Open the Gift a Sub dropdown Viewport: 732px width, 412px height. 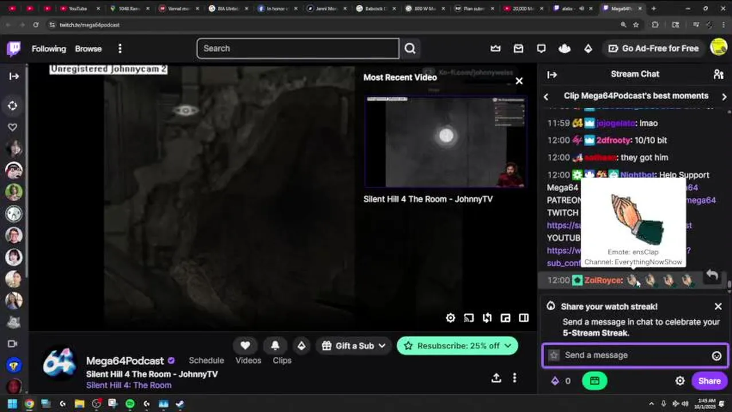point(353,346)
